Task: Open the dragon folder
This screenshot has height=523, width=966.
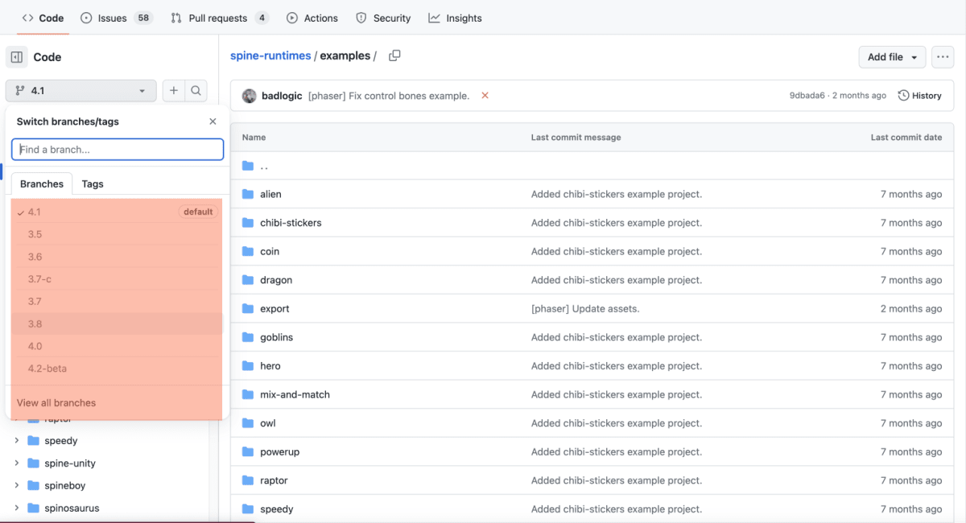Action: pyautogui.click(x=276, y=280)
